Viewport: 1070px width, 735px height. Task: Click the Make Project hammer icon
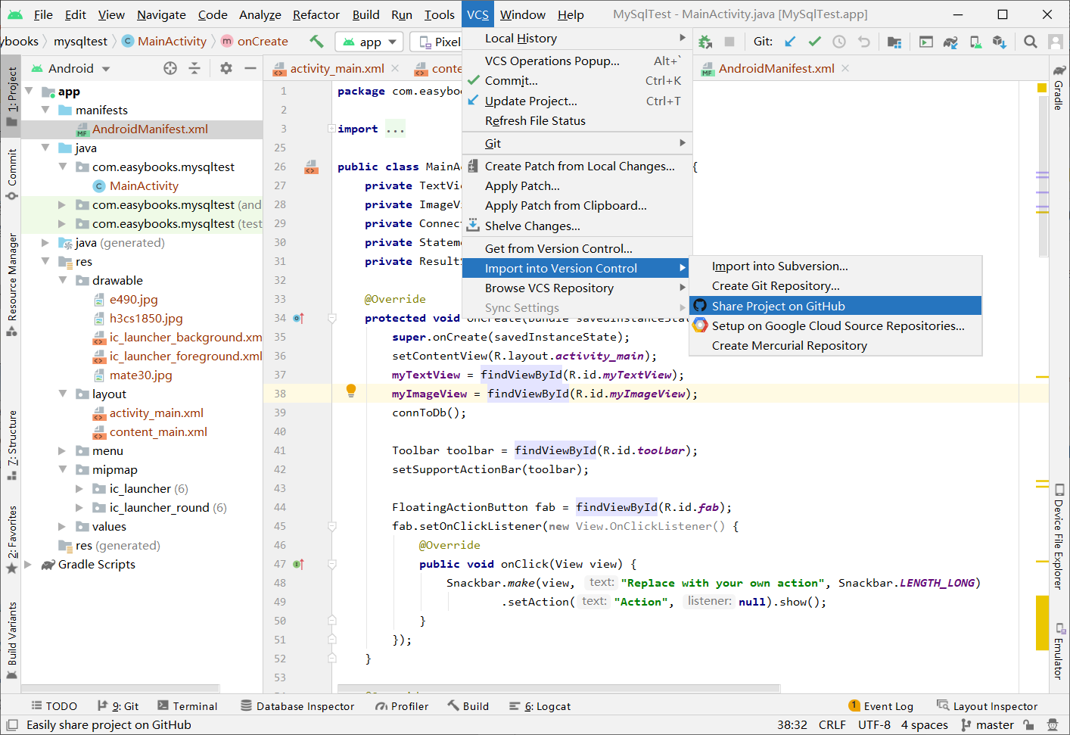316,41
